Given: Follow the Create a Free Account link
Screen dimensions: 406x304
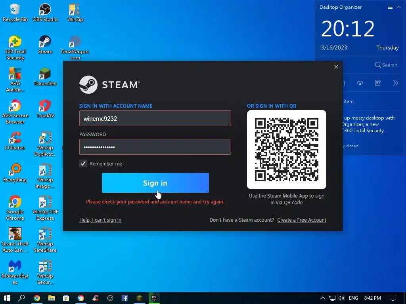Looking at the screenshot, I should 302,220.
